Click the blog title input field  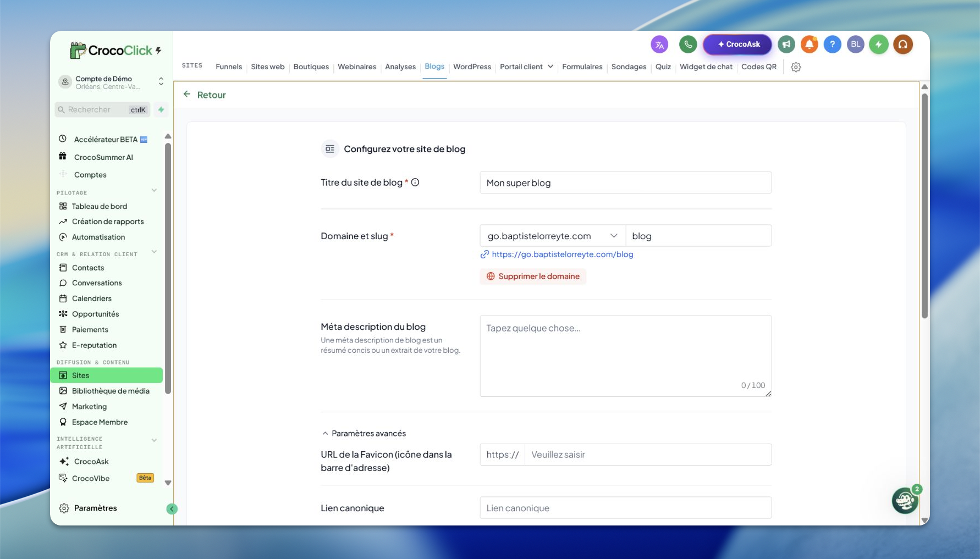click(626, 182)
